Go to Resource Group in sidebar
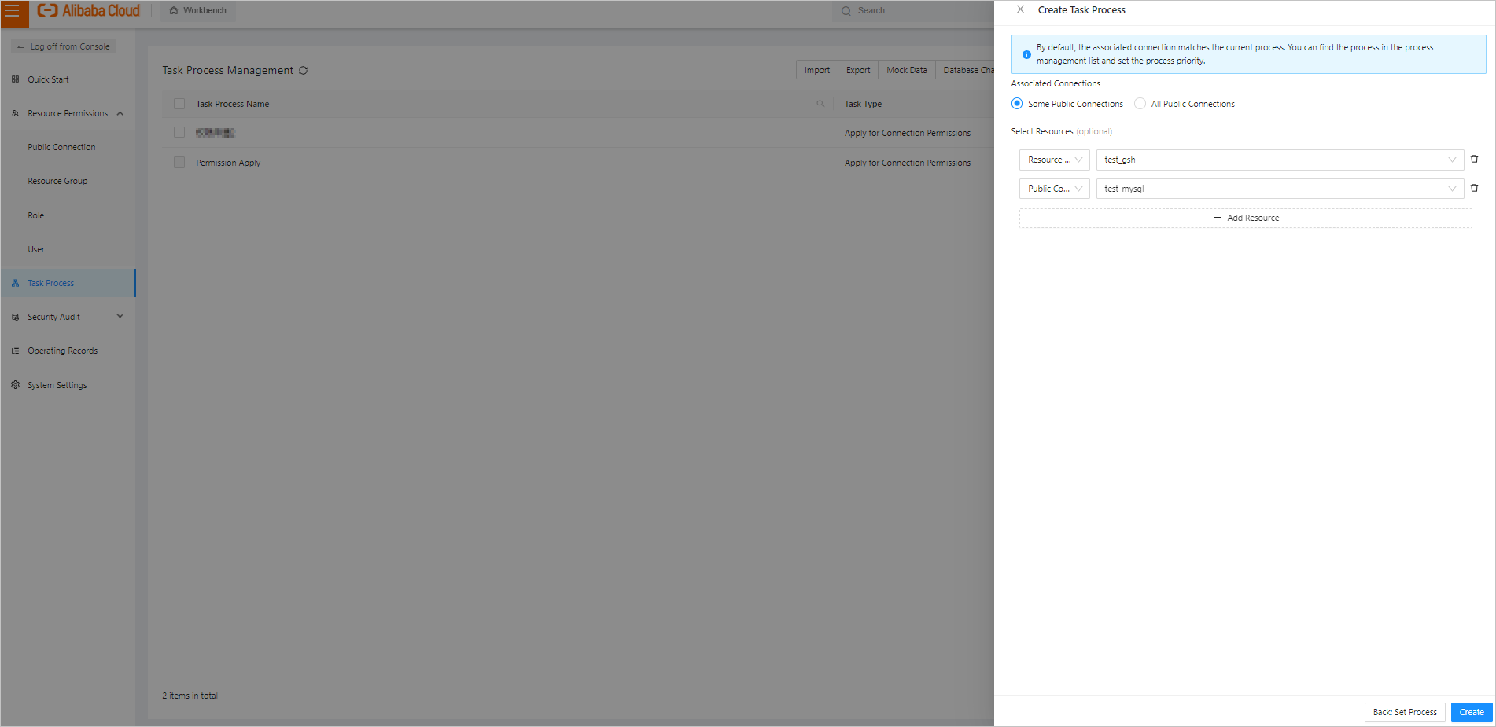This screenshot has width=1496, height=727. (x=57, y=181)
